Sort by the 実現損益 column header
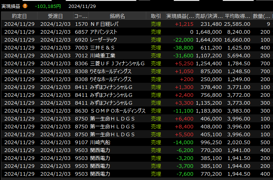 pyautogui.click(x=180, y=16)
